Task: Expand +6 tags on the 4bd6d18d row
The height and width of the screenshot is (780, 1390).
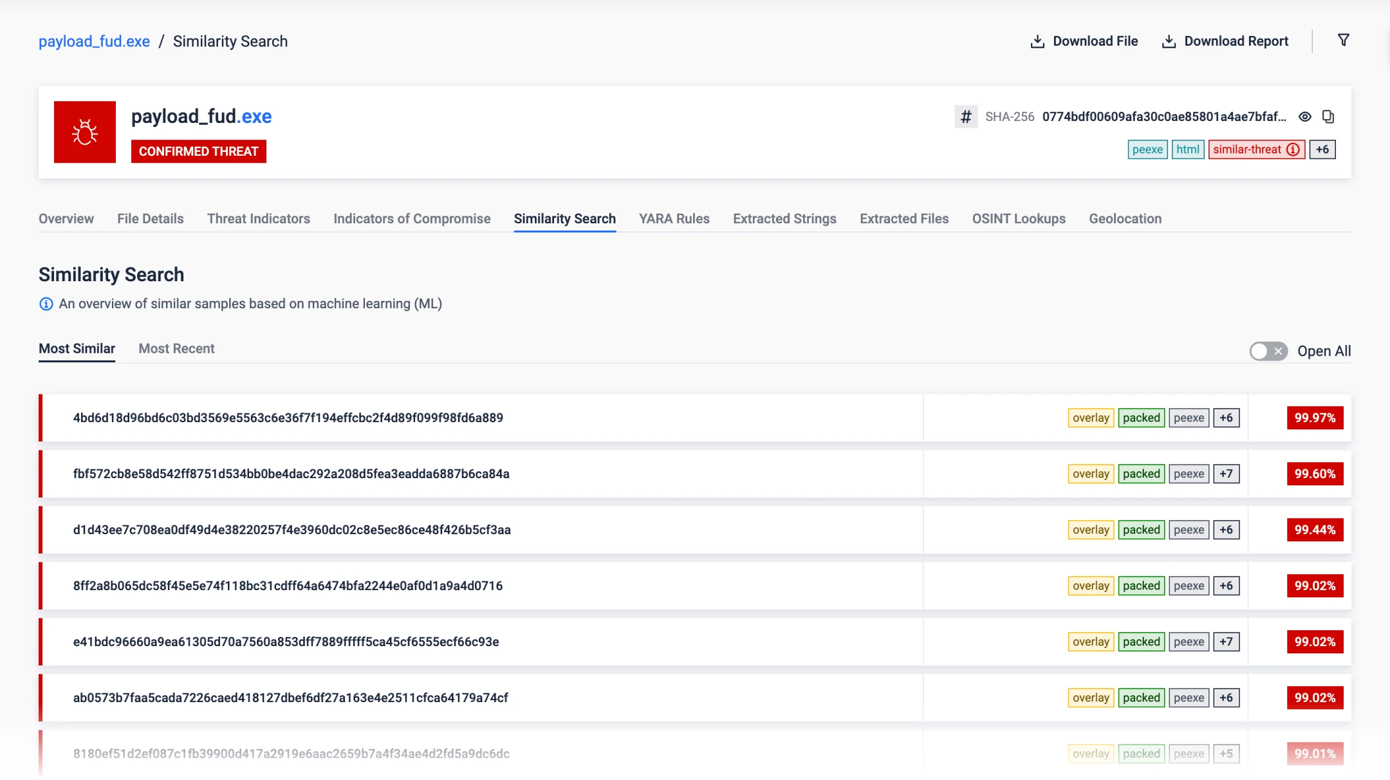Action: tap(1226, 418)
